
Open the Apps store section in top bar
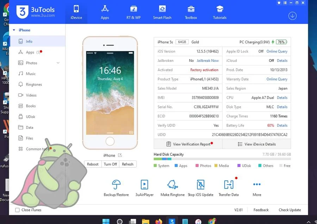[105, 13]
